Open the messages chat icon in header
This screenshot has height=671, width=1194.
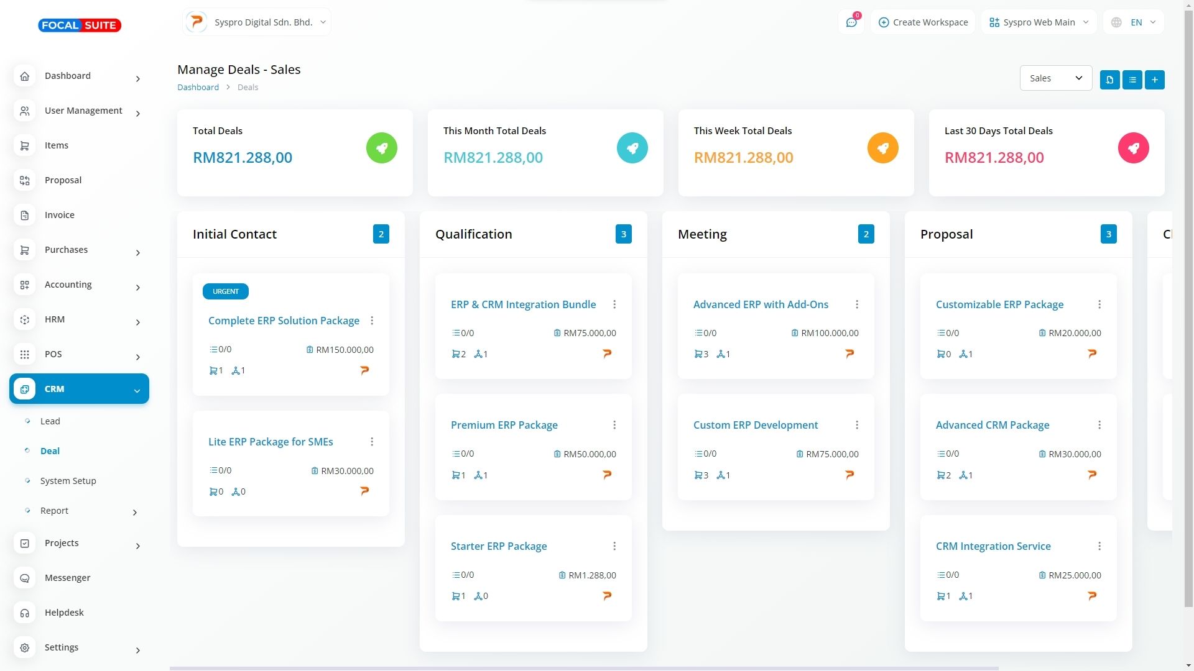point(851,22)
